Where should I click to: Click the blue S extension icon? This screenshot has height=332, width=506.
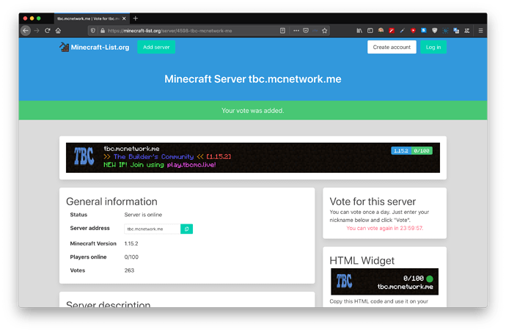(x=424, y=30)
